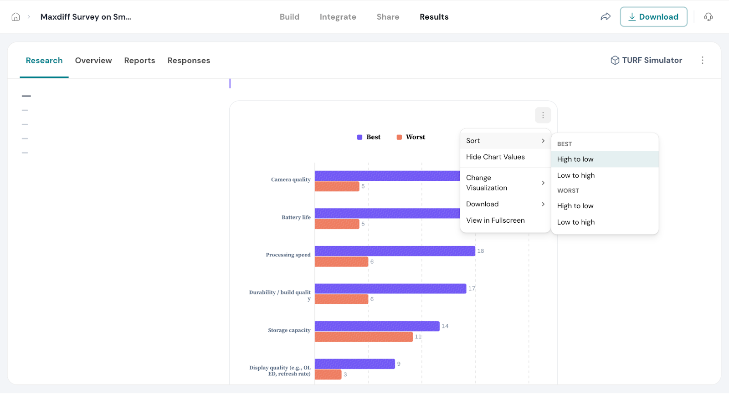
Task: Open the panel's three-dot options menu
Action: coord(702,60)
